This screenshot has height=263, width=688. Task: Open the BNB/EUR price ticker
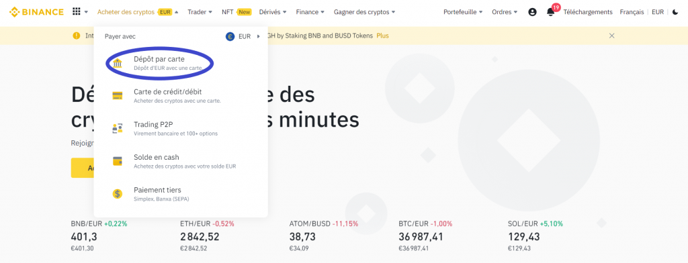click(99, 236)
